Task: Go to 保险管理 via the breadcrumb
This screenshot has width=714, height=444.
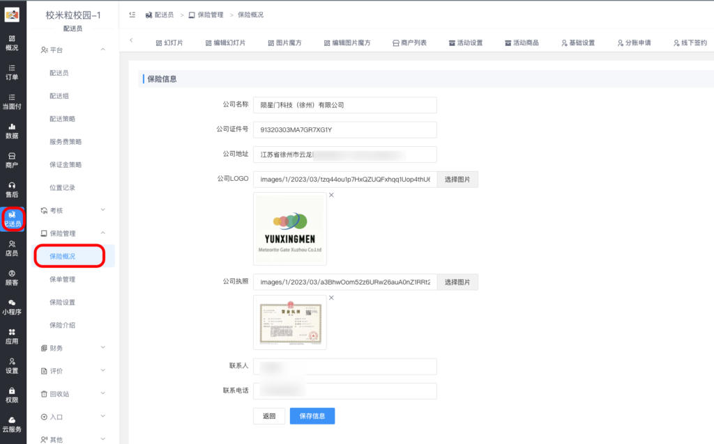Action: pos(208,14)
